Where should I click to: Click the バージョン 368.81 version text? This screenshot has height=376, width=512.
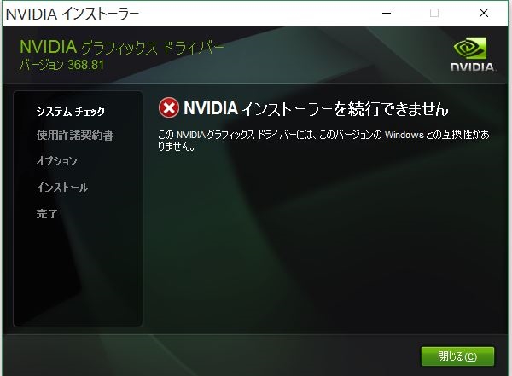coord(61,65)
